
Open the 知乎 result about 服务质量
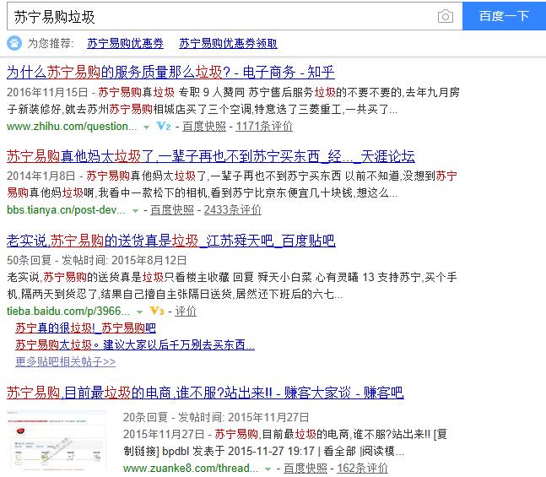click(170, 72)
